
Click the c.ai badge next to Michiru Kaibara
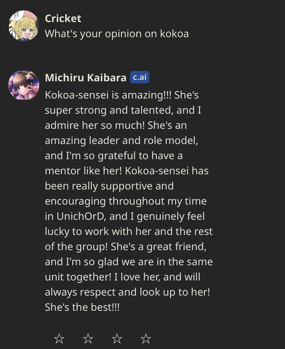click(140, 77)
